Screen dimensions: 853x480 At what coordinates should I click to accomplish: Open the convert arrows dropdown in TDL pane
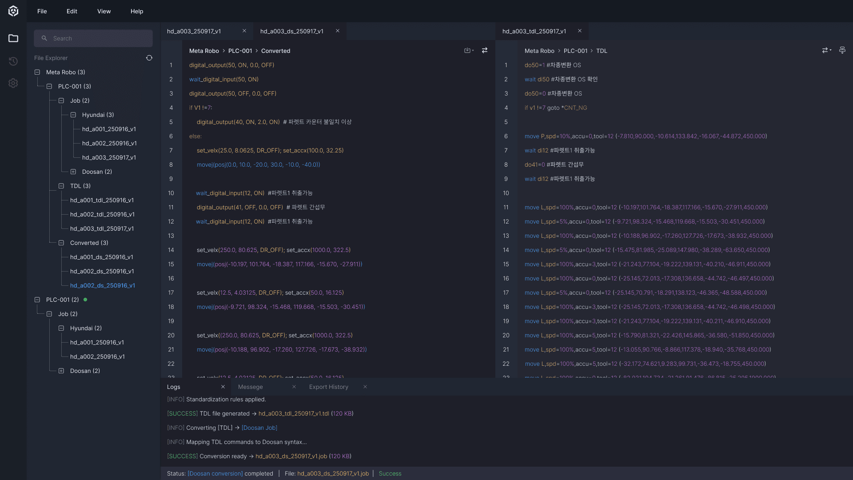[826, 50]
